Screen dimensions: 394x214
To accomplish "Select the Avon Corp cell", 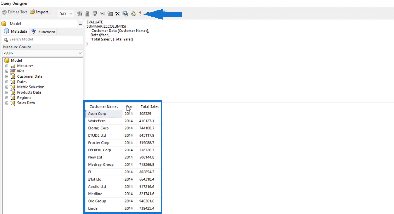I will pyautogui.click(x=104, y=114).
